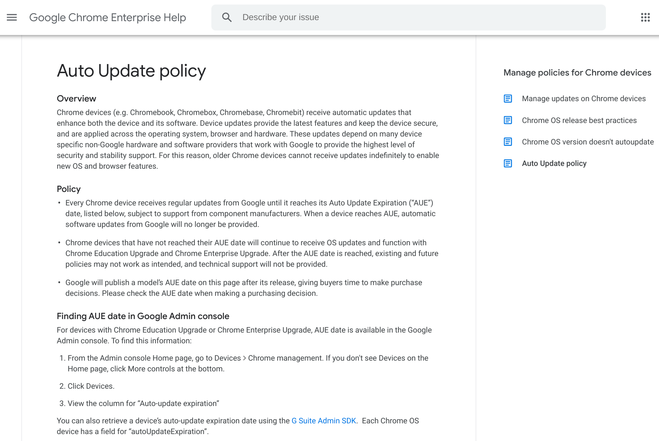Open Manage updates on Chrome devices article
Screen dimensions: 659x441
584,99
